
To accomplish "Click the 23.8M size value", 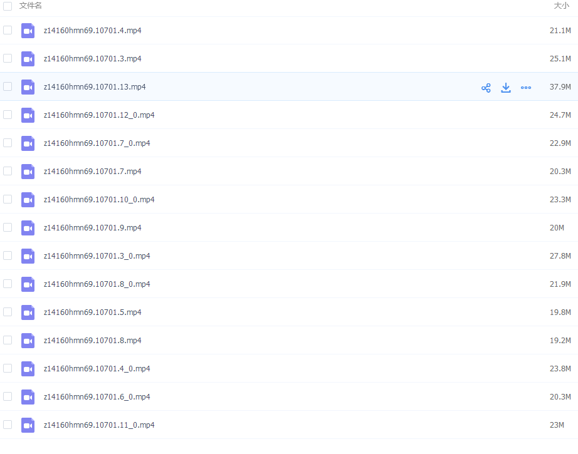I will point(560,369).
